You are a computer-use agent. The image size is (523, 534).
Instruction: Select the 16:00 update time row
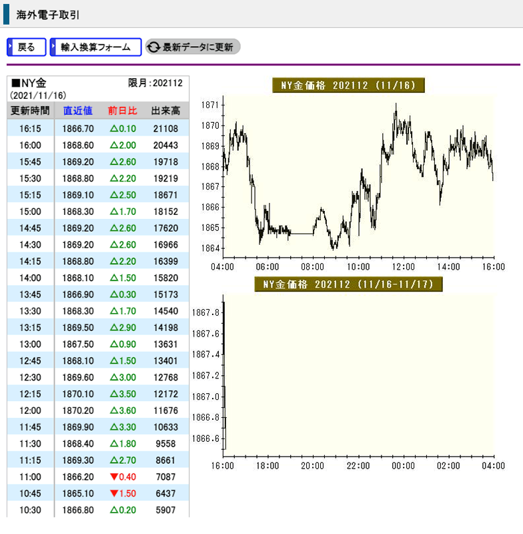pos(30,146)
